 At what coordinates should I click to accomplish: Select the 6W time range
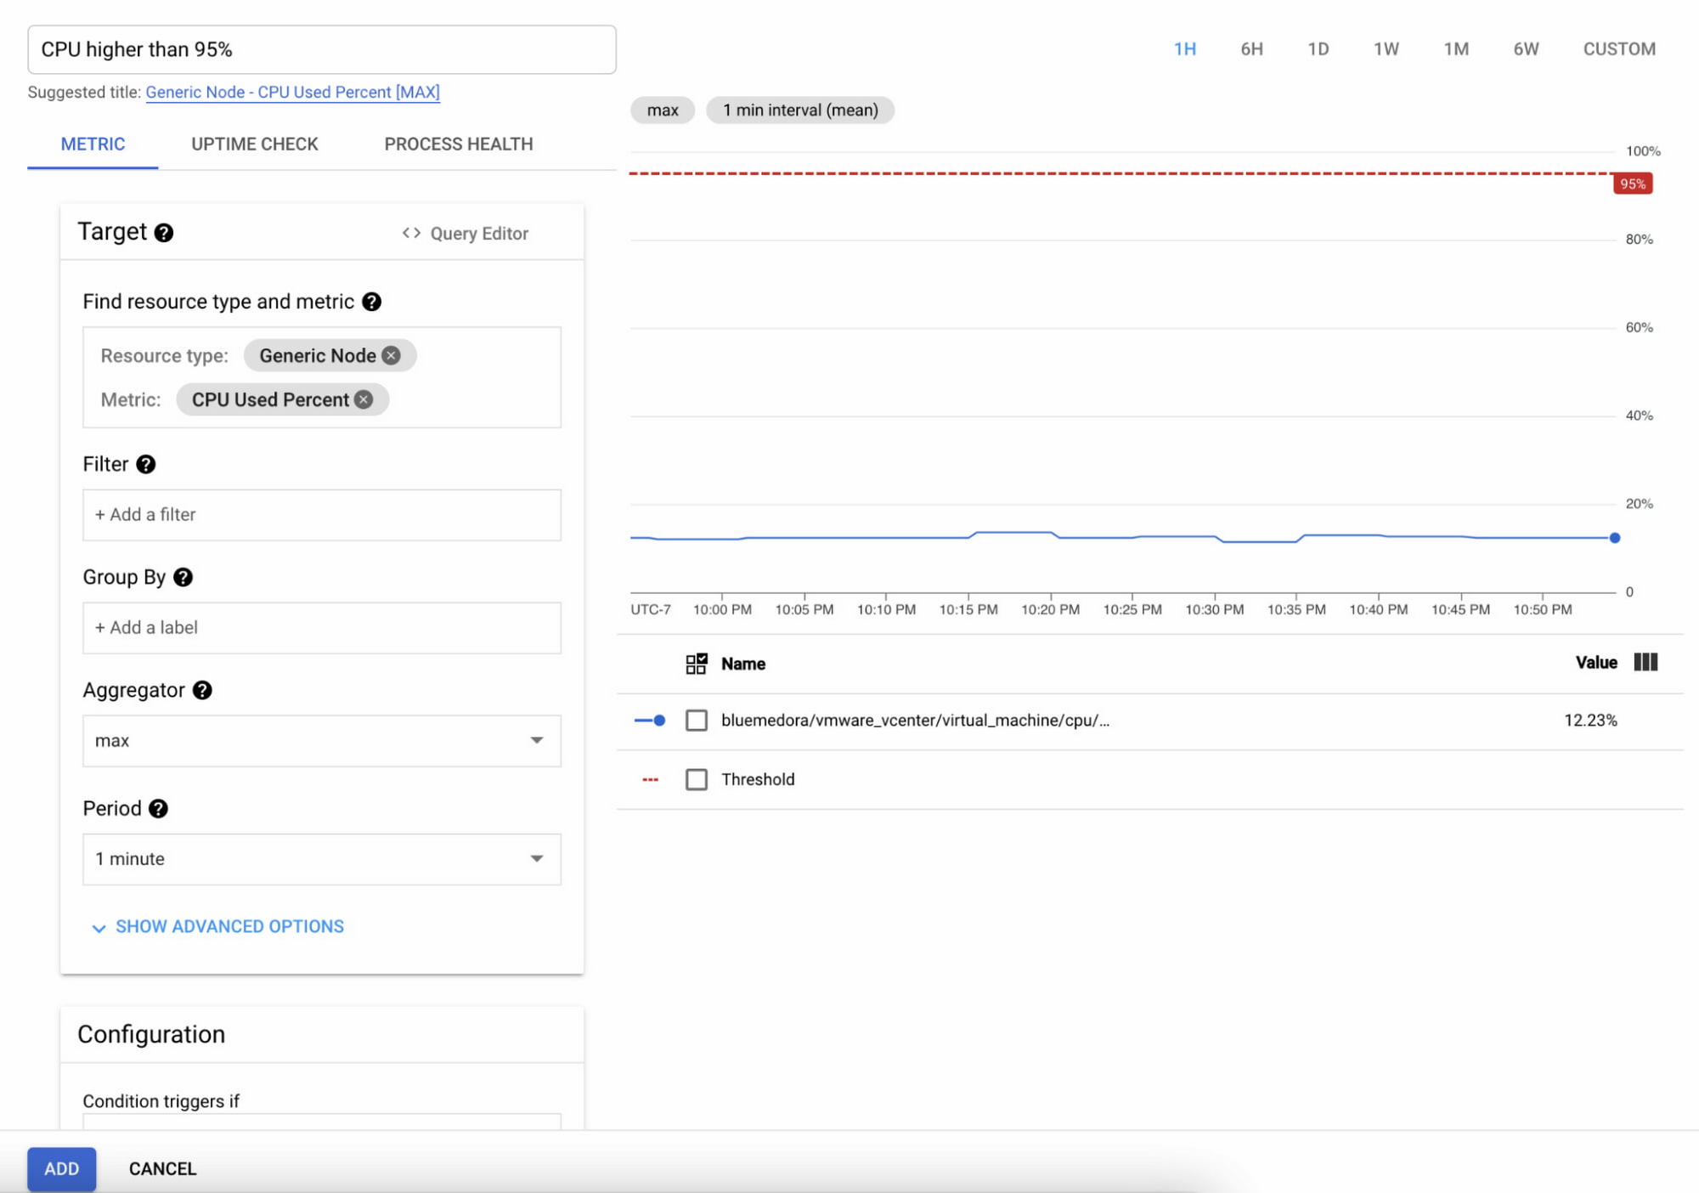pos(1526,49)
